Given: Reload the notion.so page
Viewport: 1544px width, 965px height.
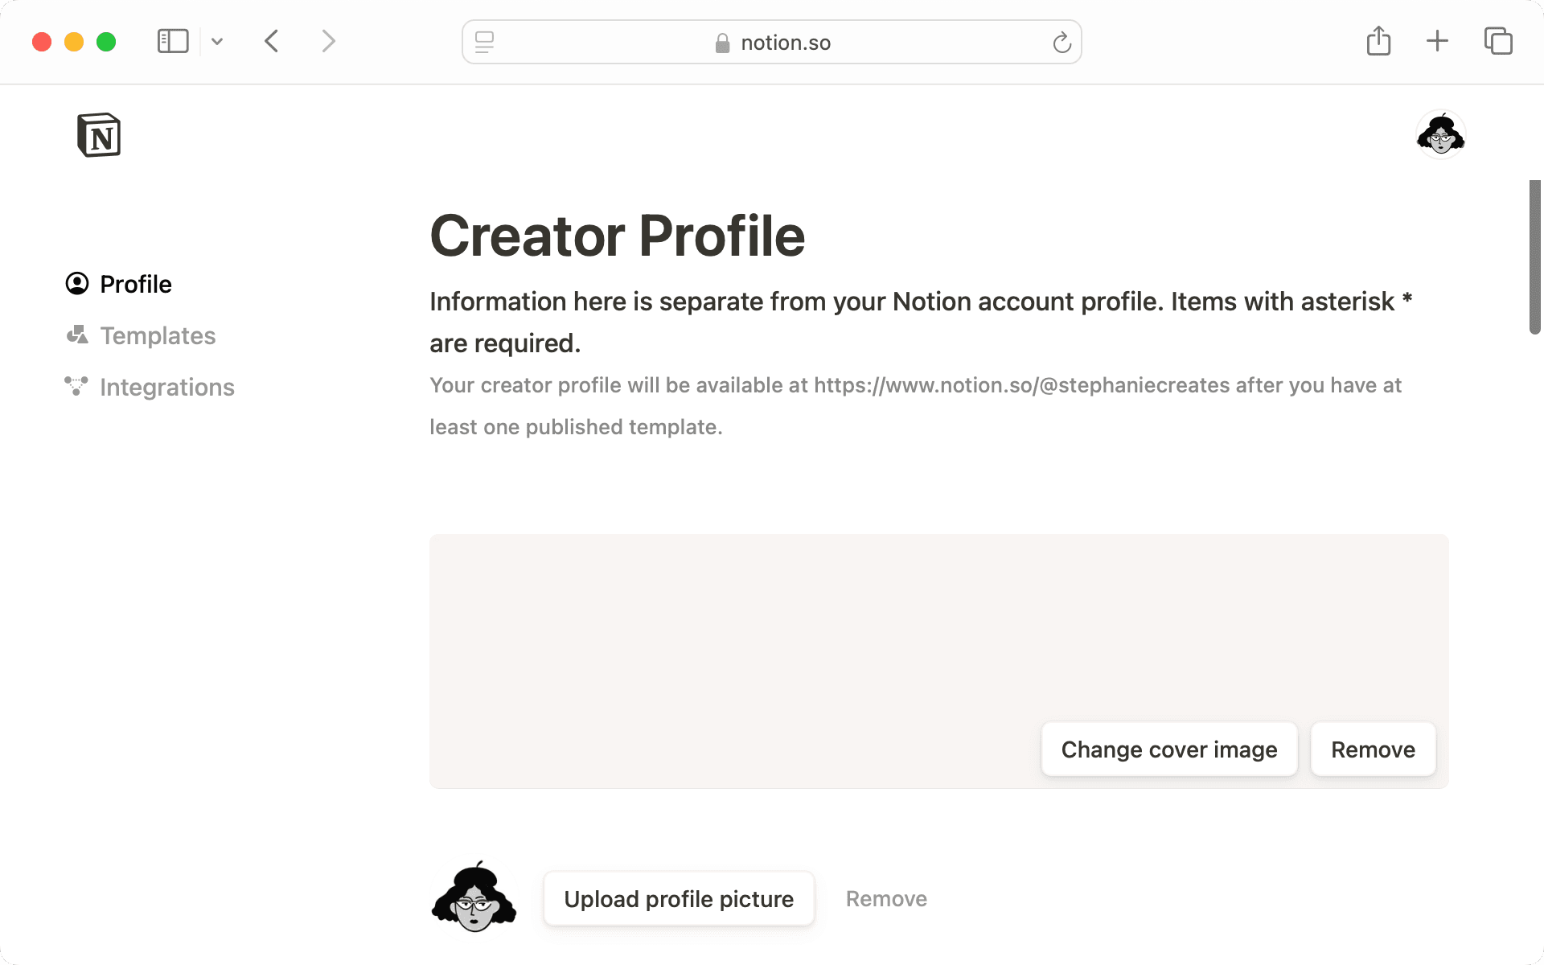Looking at the screenshot, I should (x=1061, y=42).
